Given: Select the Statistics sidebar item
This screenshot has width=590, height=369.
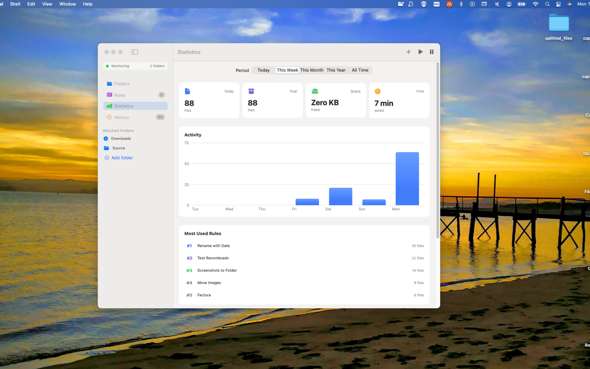Looking at the screenshot, I should pyautogui.click(x=124, y=106).
